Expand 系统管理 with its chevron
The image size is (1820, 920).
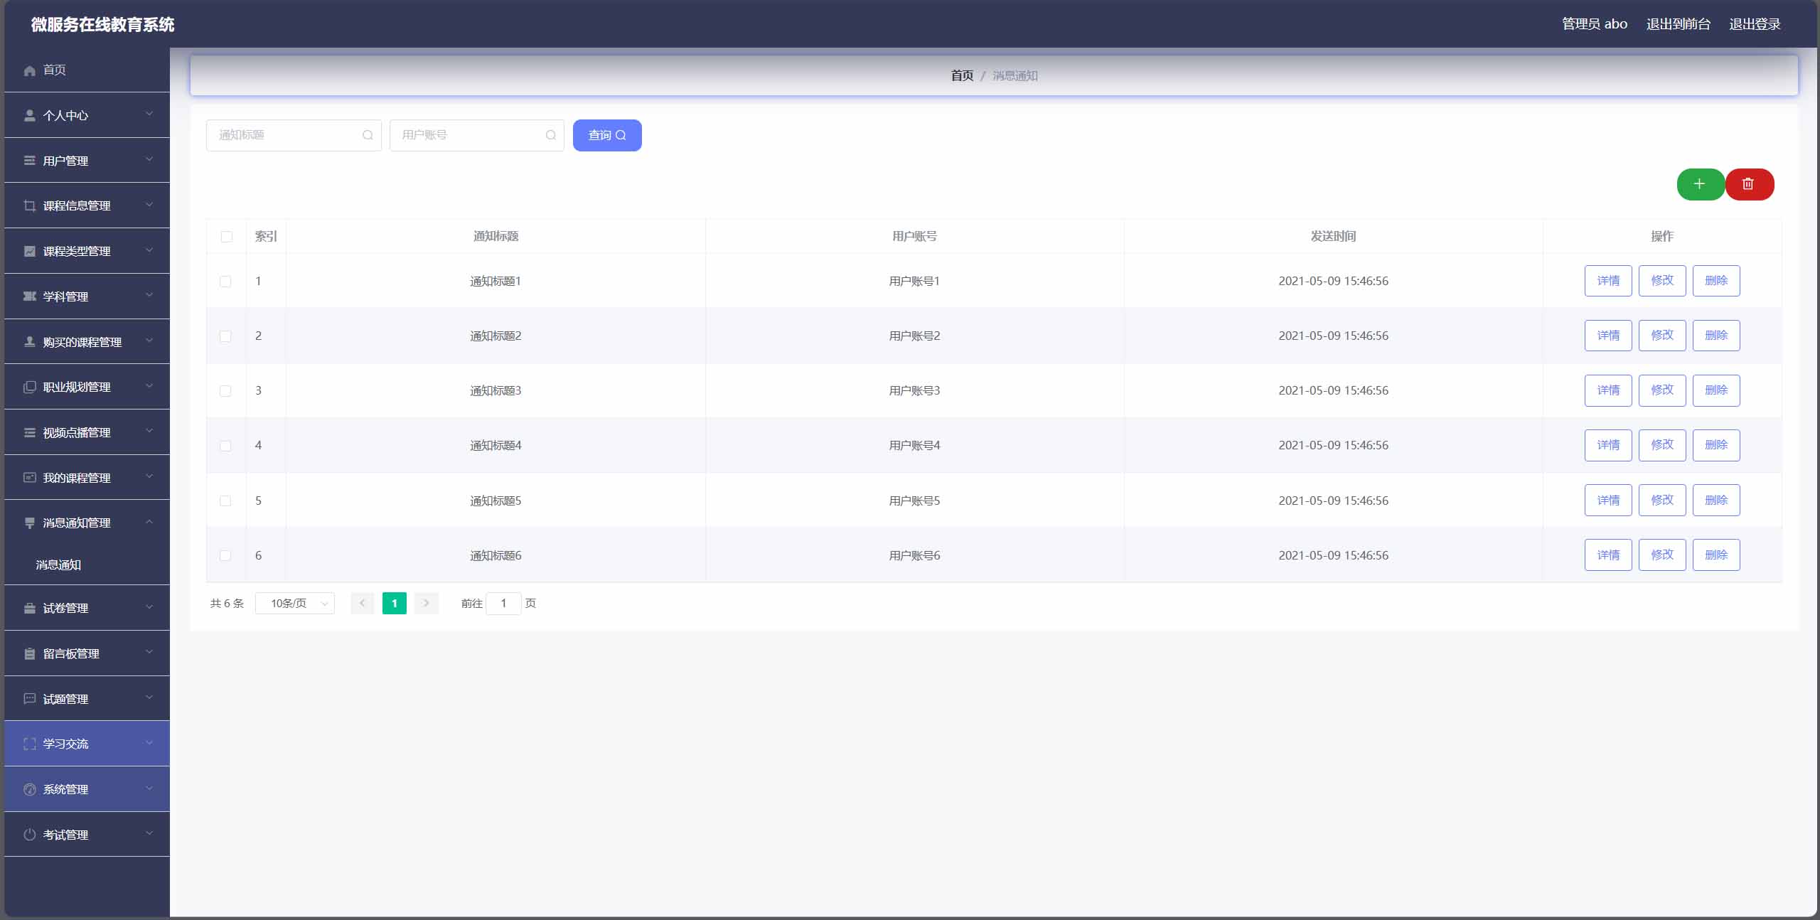pos(149,788)
